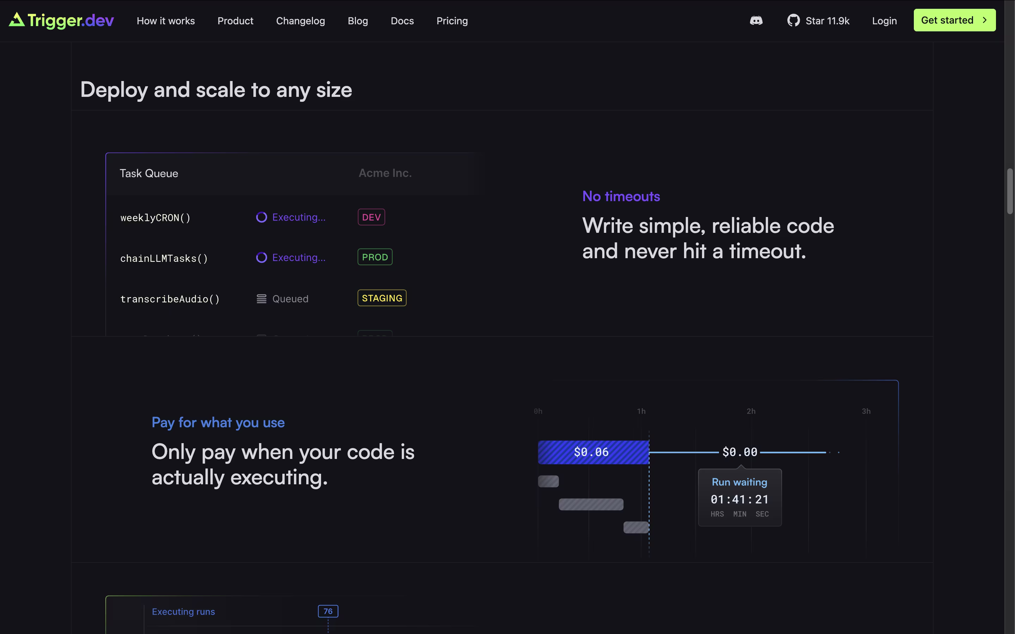1015x634 pixels.
Task: Click the 2h timeline label
Action: click(x=751, y=411)
